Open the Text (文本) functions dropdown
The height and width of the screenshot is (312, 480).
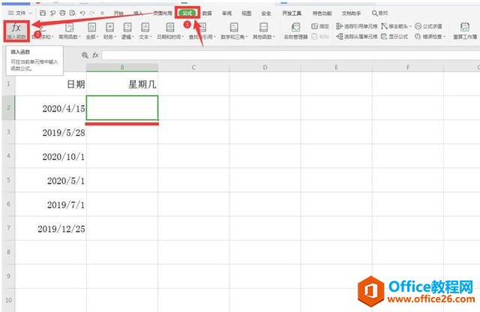click(x=145, y=31)
